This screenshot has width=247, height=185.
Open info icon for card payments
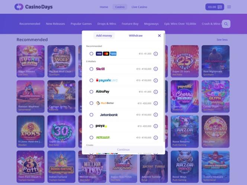[x=155, y=54]
